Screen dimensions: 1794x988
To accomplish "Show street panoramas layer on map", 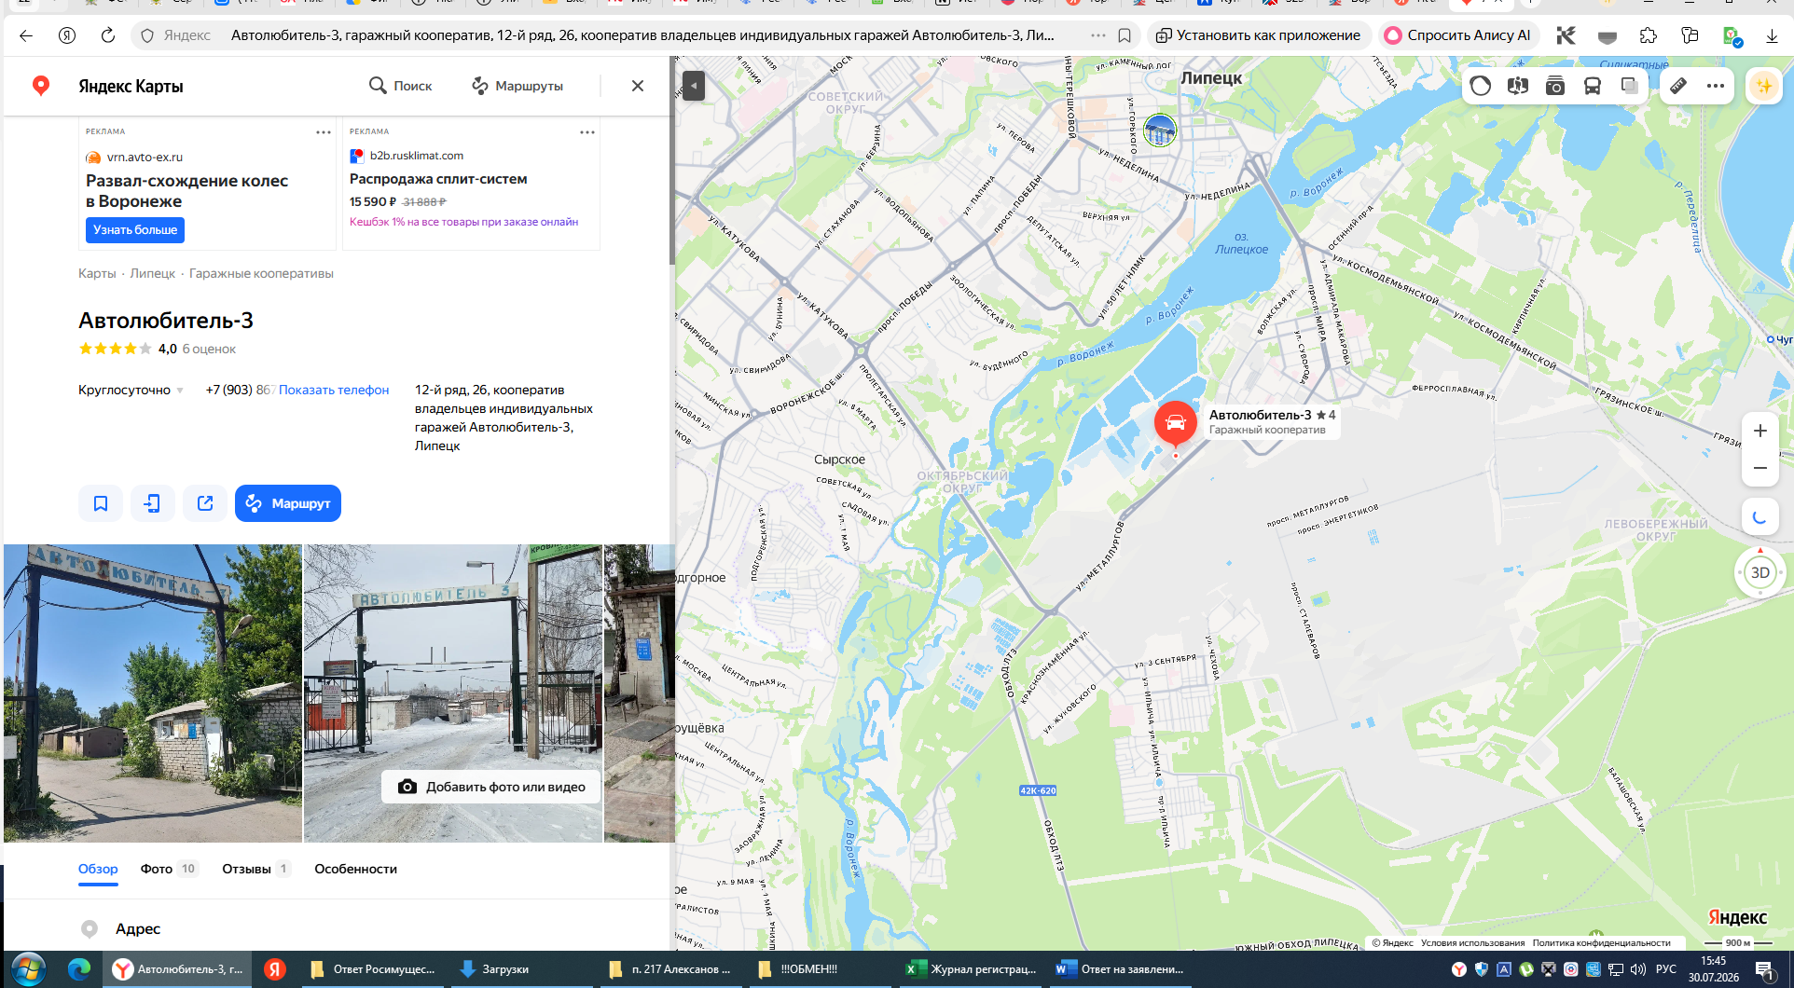I will (1518, 86).
